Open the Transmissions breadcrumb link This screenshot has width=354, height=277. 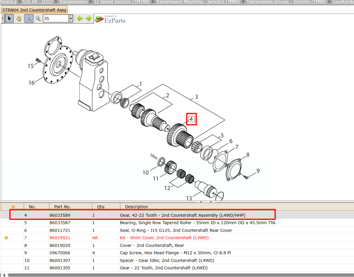pos(73,1)
